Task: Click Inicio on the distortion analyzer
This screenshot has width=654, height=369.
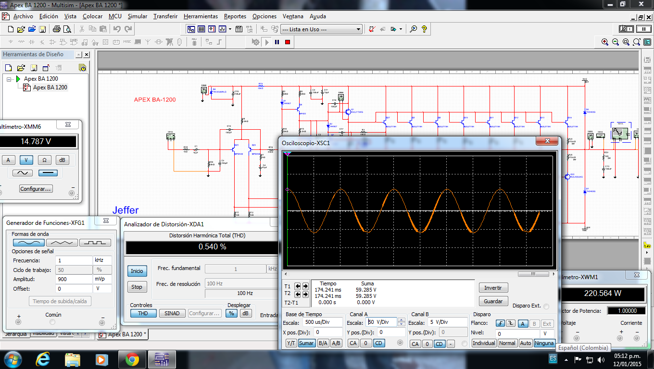Action: 137,271
